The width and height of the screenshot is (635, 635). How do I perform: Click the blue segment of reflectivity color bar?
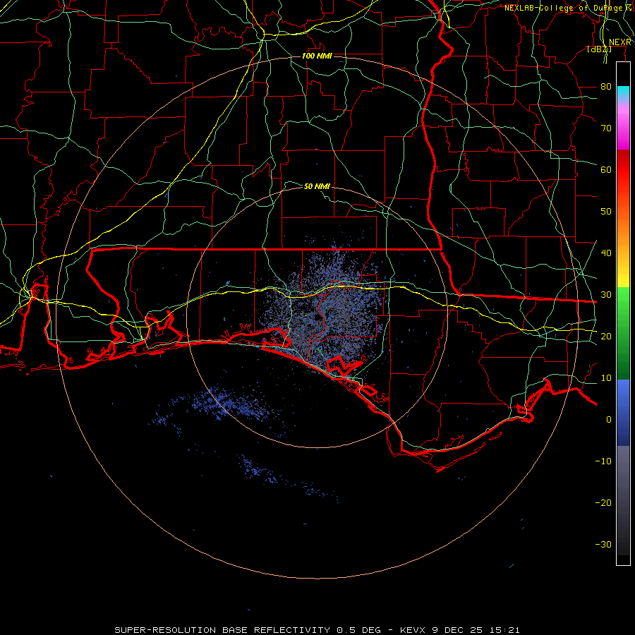[623, 413]
